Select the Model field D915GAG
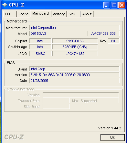This screenshot has height=143, width=127. (58, 33)
